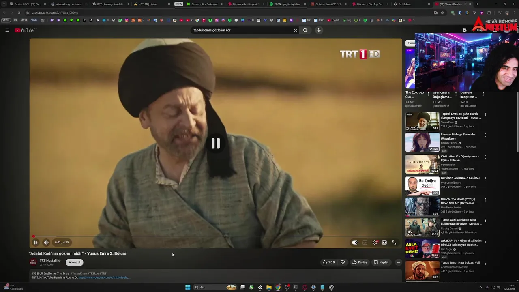Screen dimensions: 519x292
Task: Save the video with Kaydet button
Action: (x=381, y=262)
